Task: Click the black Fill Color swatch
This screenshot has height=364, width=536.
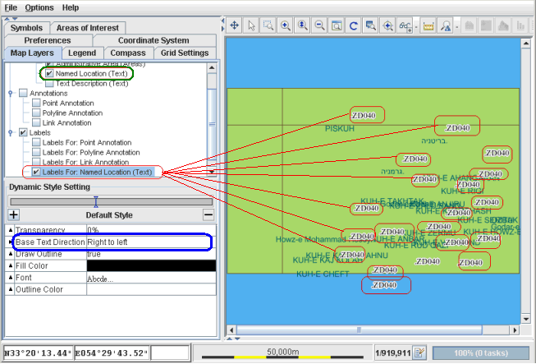Action: pyautogui.click(x=150, y=265)
